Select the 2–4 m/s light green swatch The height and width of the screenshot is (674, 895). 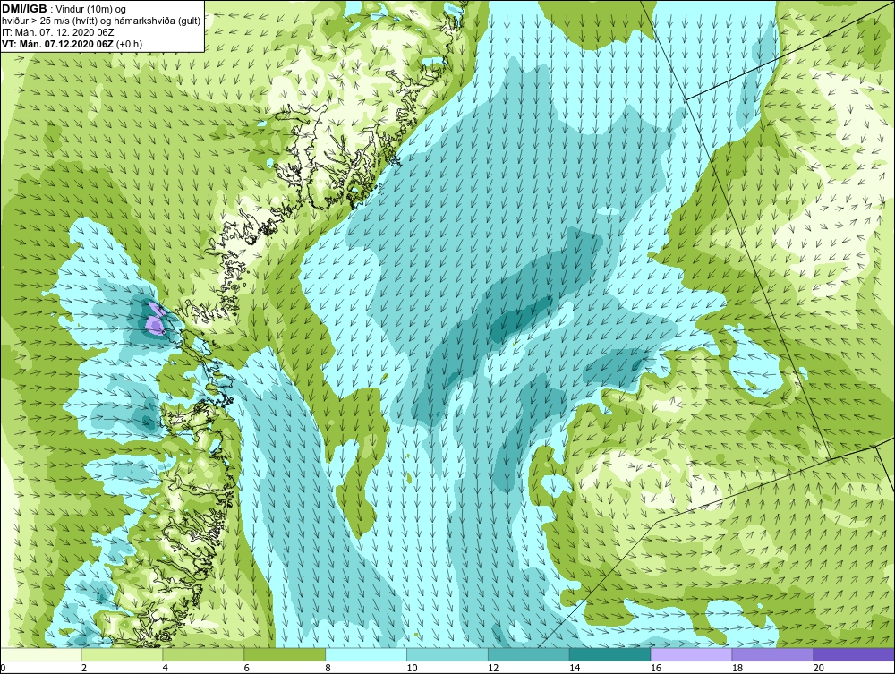(122, 654)
